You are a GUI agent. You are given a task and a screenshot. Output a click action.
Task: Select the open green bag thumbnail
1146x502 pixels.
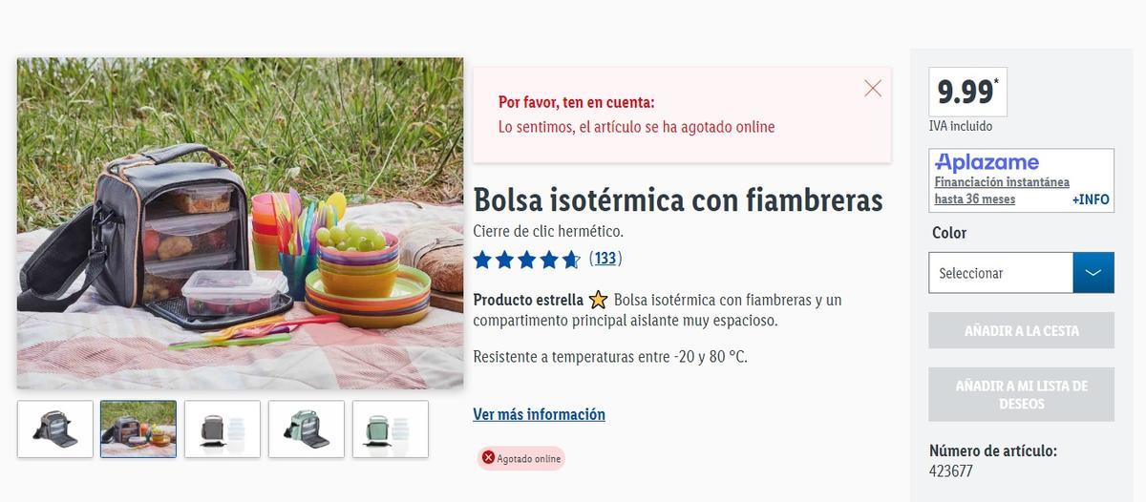[307, 429]
